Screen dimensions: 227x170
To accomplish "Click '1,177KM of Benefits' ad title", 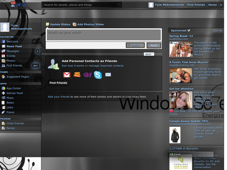I will pos(184,149).
